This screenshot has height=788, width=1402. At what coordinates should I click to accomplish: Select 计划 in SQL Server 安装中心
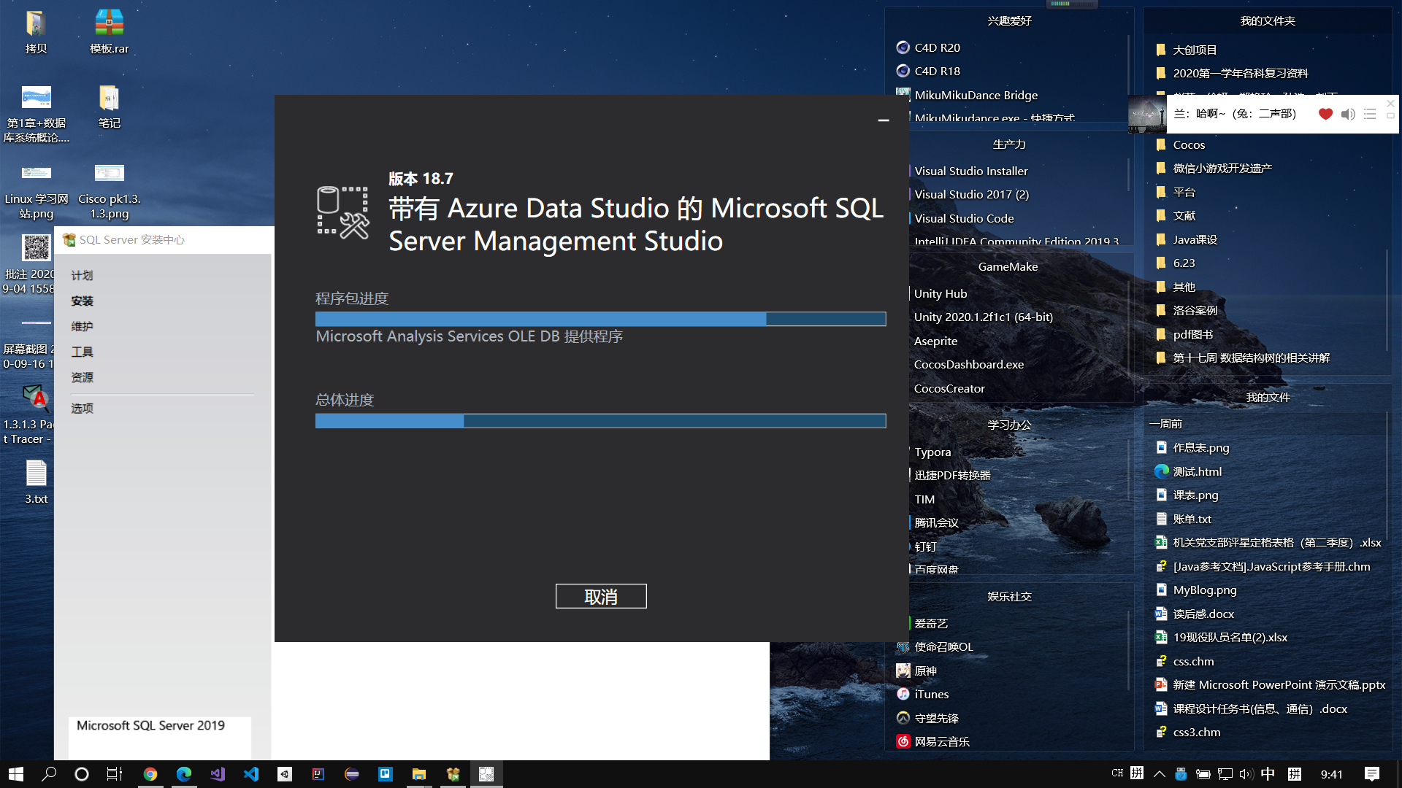[82, 275]
